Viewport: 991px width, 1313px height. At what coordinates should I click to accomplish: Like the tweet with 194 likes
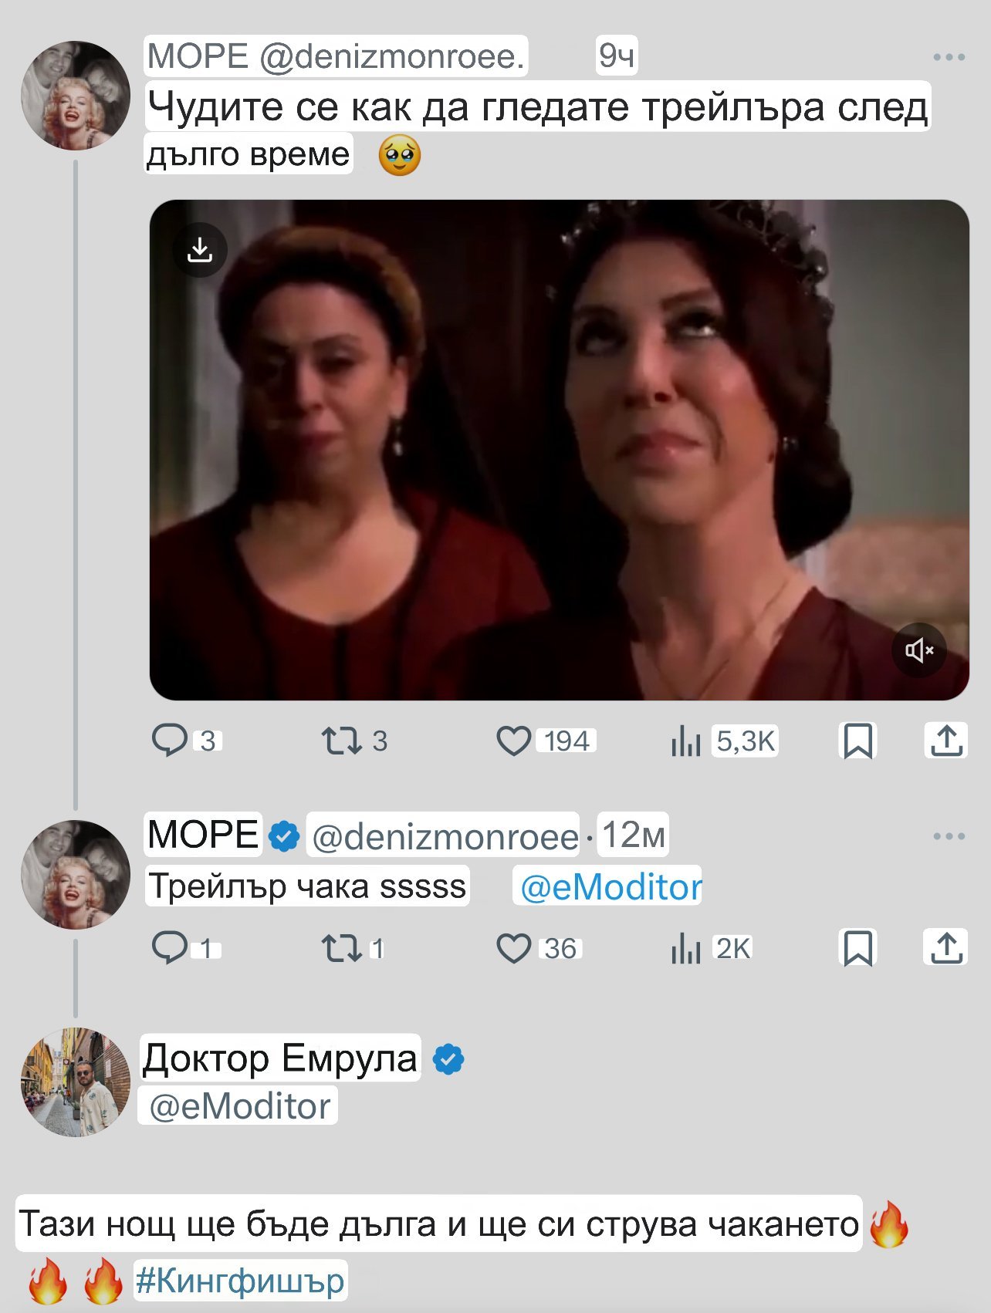pos(513,741)
